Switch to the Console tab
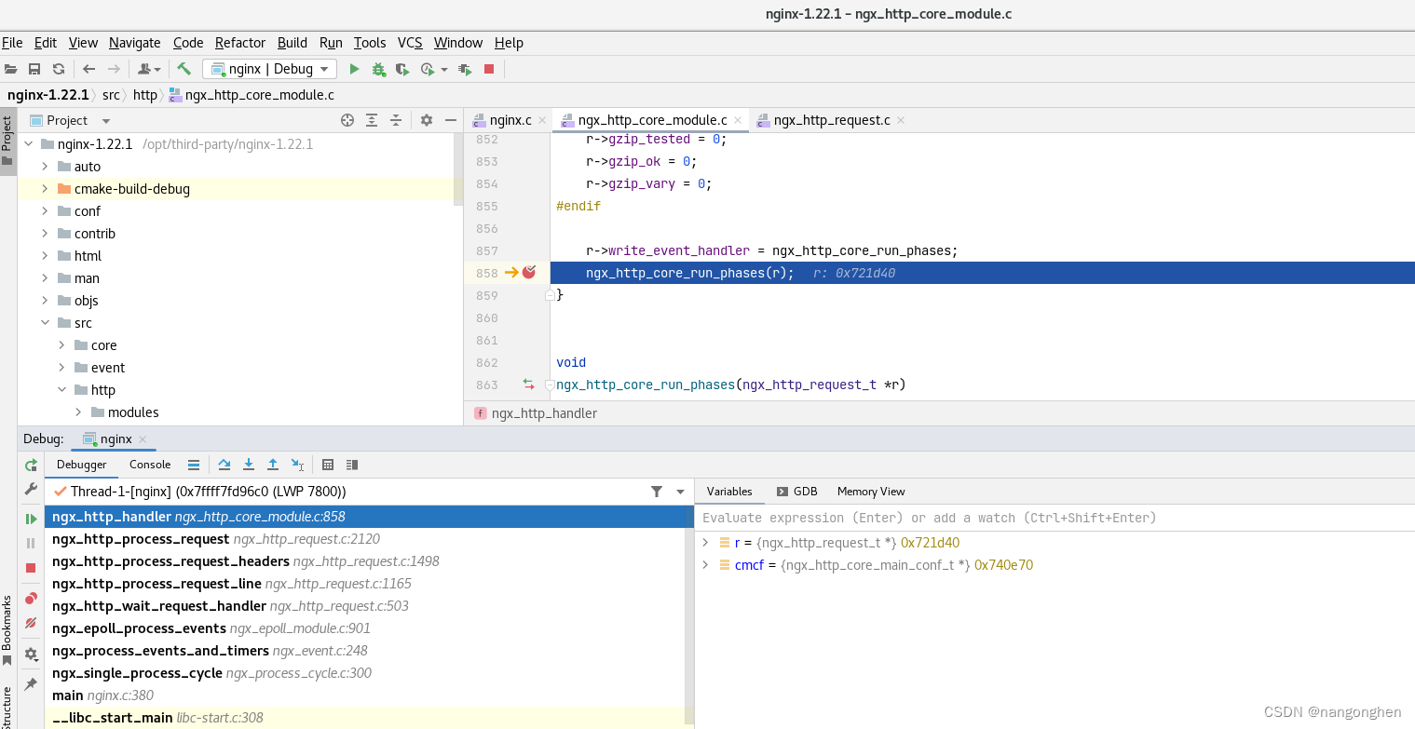This screenshot has width=1415, height=729. (x=150, y=465)
